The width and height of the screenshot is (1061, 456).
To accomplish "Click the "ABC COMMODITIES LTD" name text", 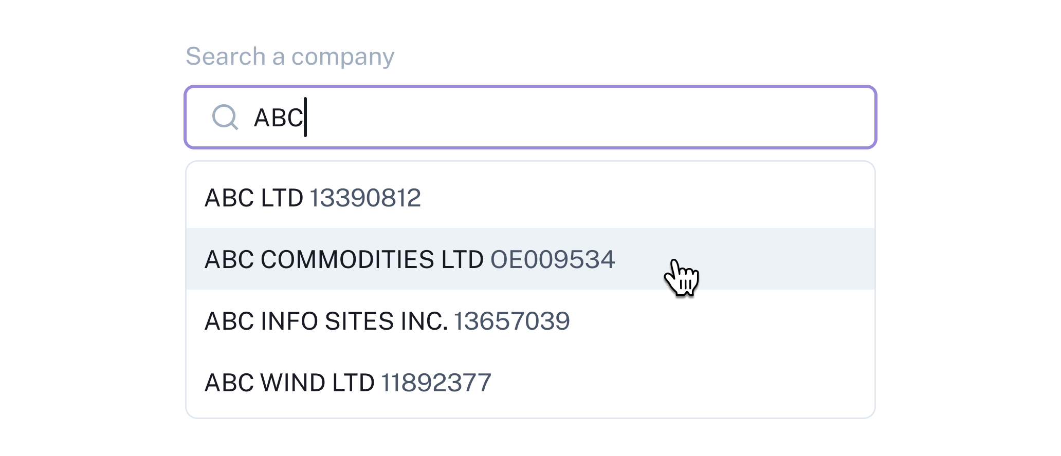I will click(x=344, y=259).
